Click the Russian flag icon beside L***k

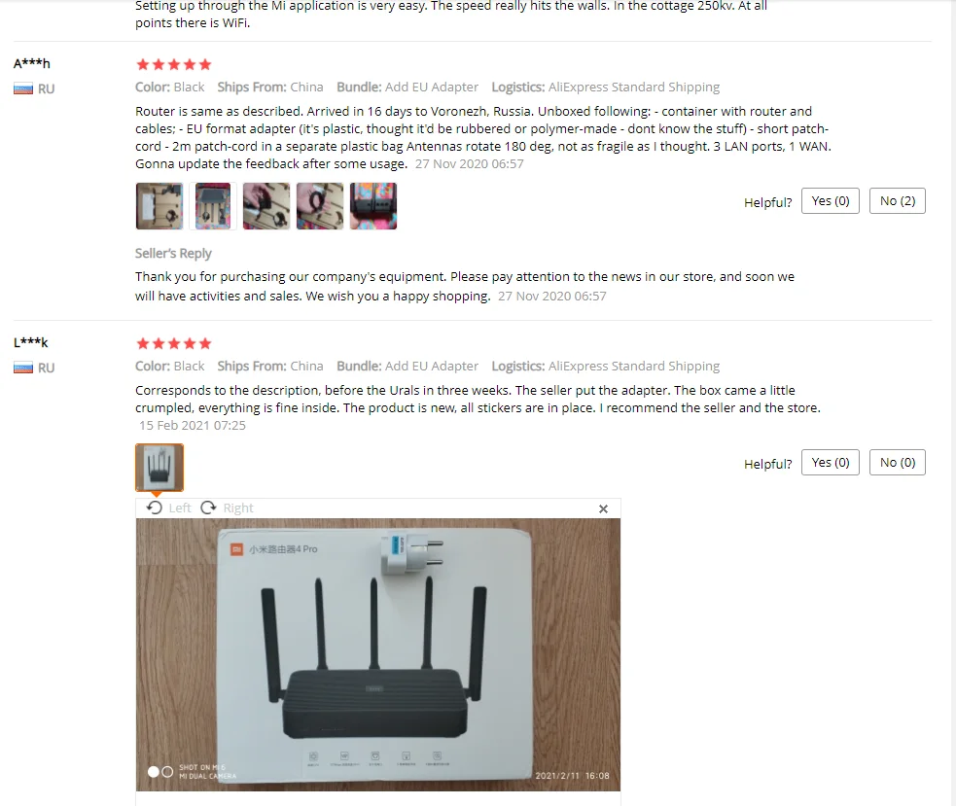pyautogui.click(x=23, y=368)
